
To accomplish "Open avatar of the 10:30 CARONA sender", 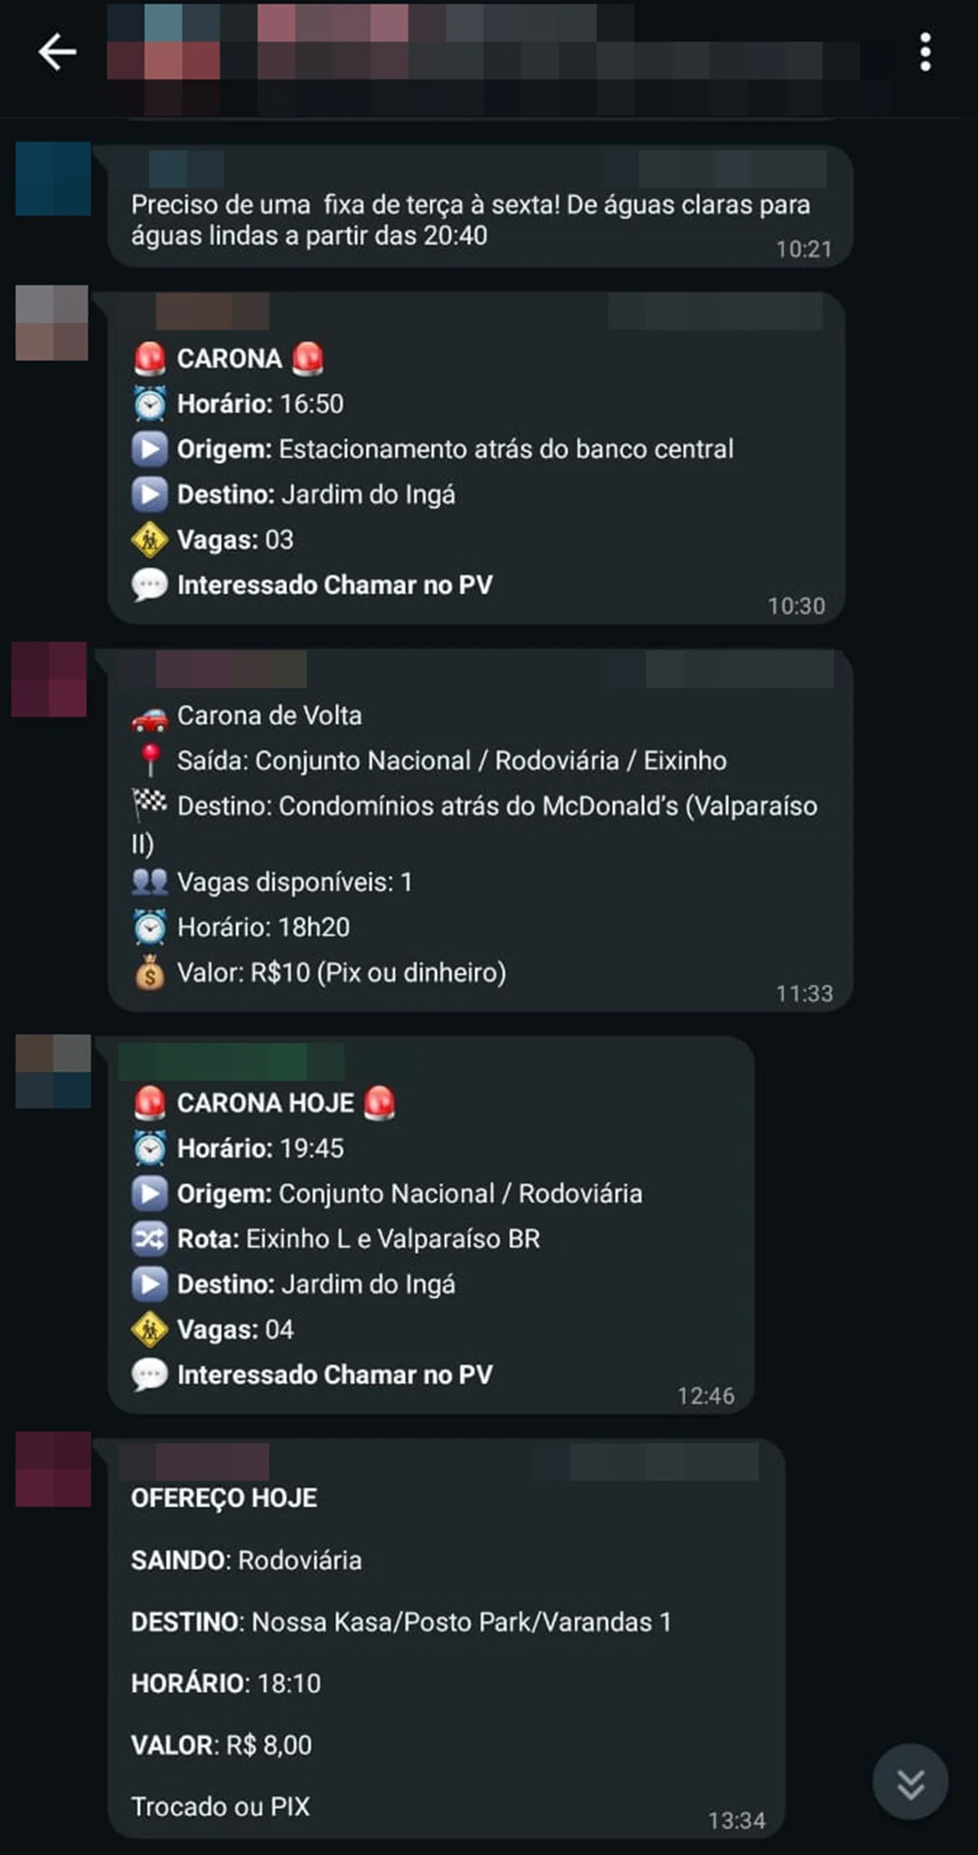I will 52,323.
